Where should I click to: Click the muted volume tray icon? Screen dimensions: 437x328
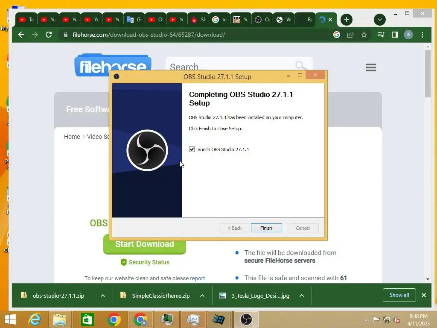pos(397,320)
